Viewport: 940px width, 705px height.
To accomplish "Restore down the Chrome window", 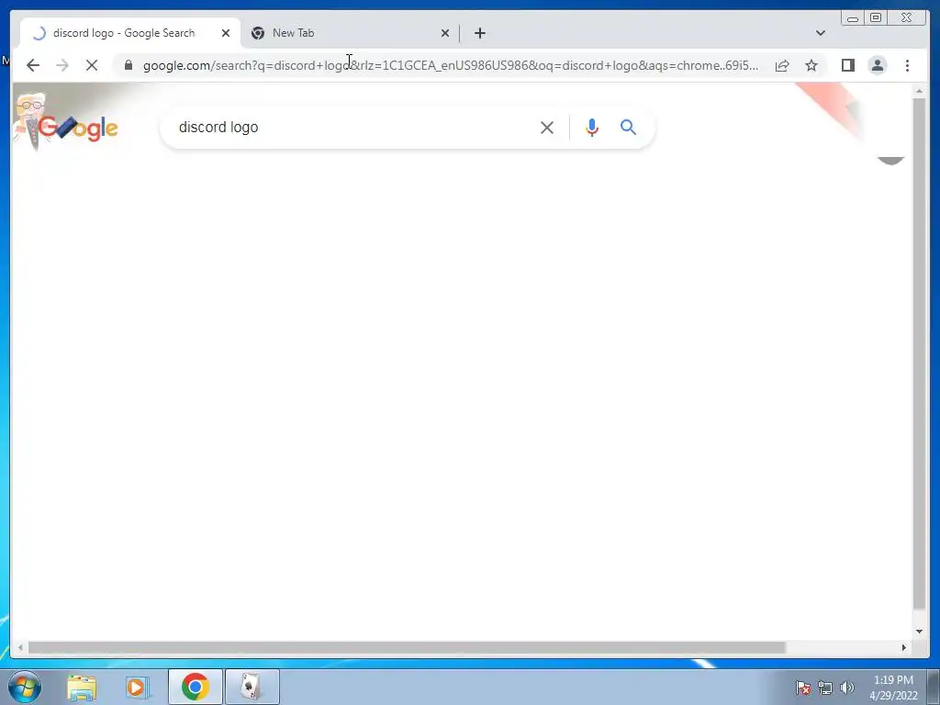I will (876, 18).
